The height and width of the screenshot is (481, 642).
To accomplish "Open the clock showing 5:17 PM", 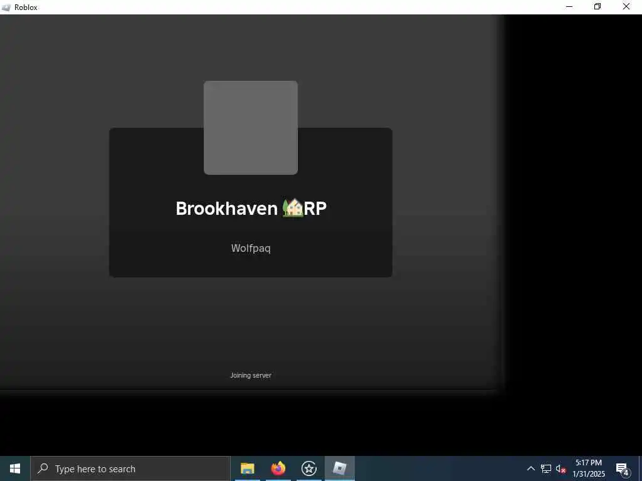I will point(588,468).
